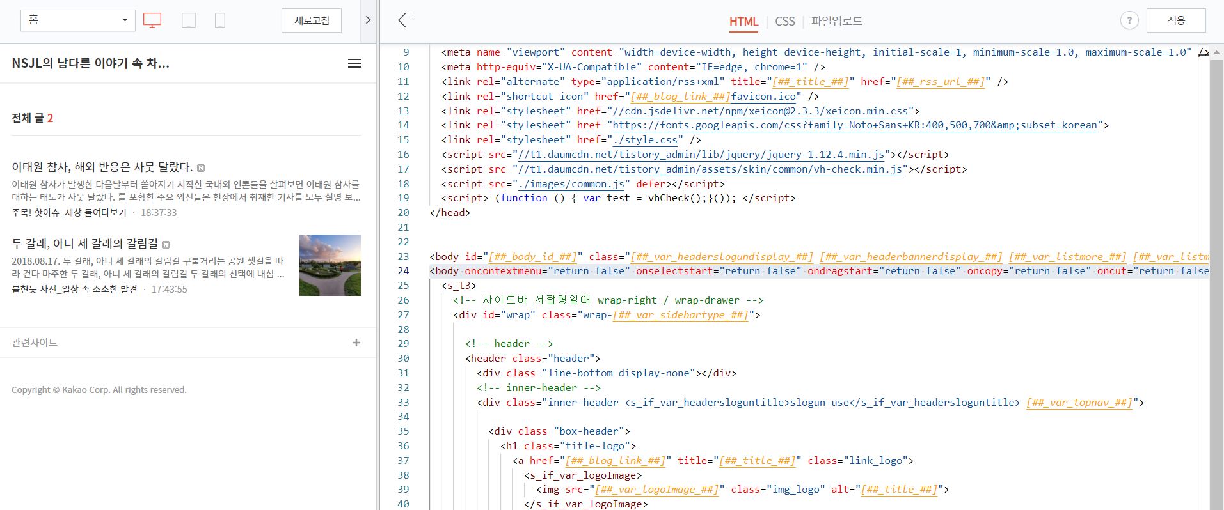The image size is (1224, 510).
Task: Click the header class line 30
Action: click(532, 359)
